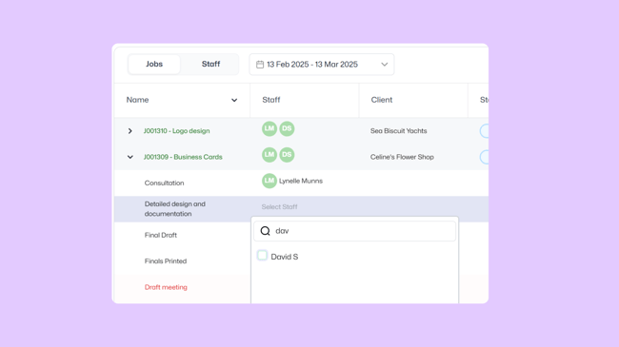Click the search magnifier icon

pyautogui.click(x=266, y=231)
